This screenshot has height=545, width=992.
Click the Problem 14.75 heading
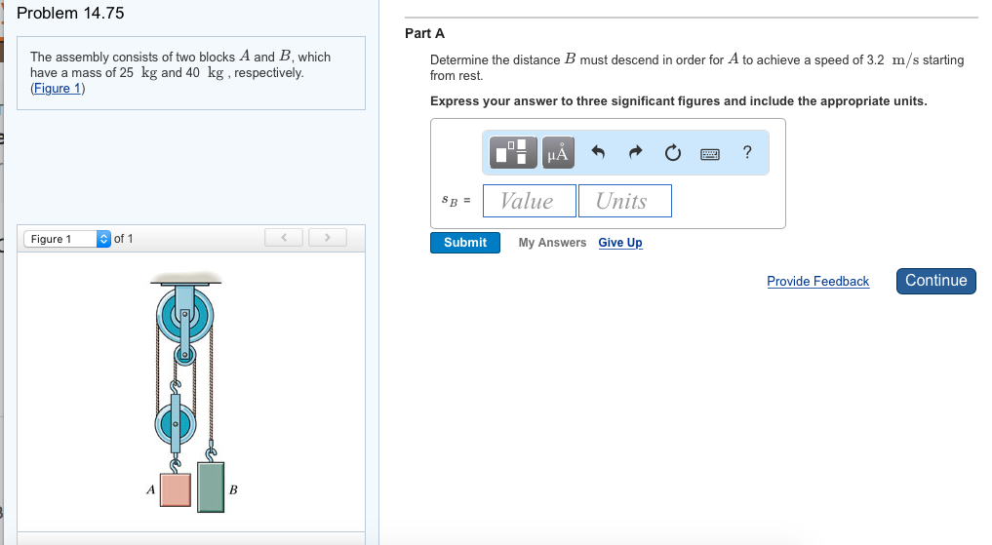(70, 13)
